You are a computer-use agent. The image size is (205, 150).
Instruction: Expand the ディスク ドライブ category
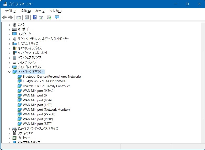tap(9, 63)
